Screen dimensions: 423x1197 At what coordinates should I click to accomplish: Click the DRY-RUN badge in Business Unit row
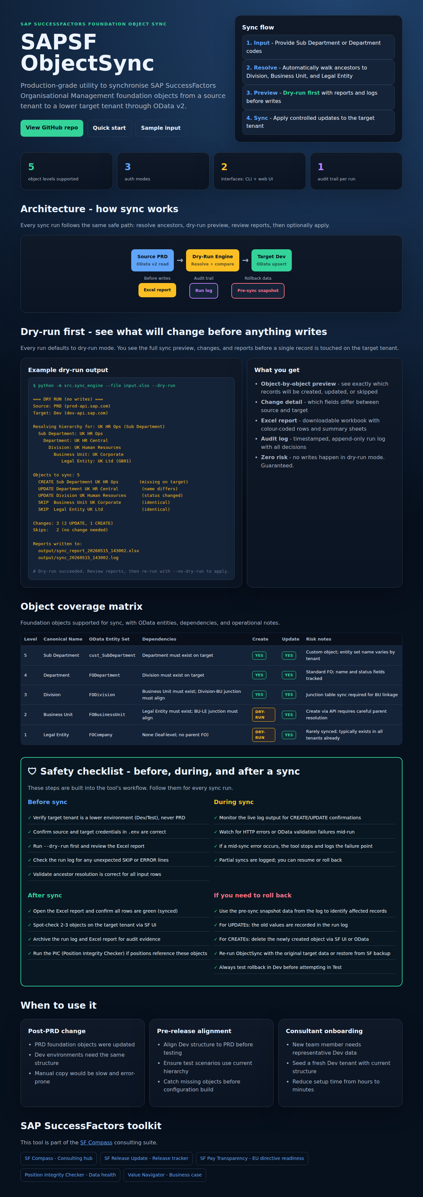point(263,715)
